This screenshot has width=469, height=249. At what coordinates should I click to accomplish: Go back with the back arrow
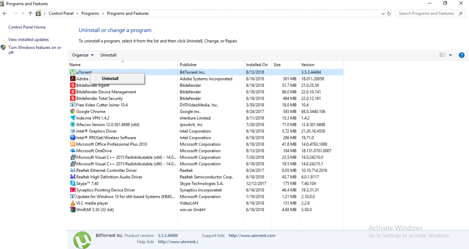point(5,13)
